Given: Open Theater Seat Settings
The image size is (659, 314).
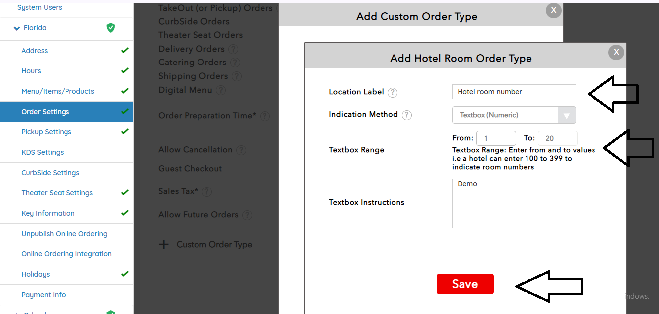Looking at the screenshot, I should pos(57,193).
